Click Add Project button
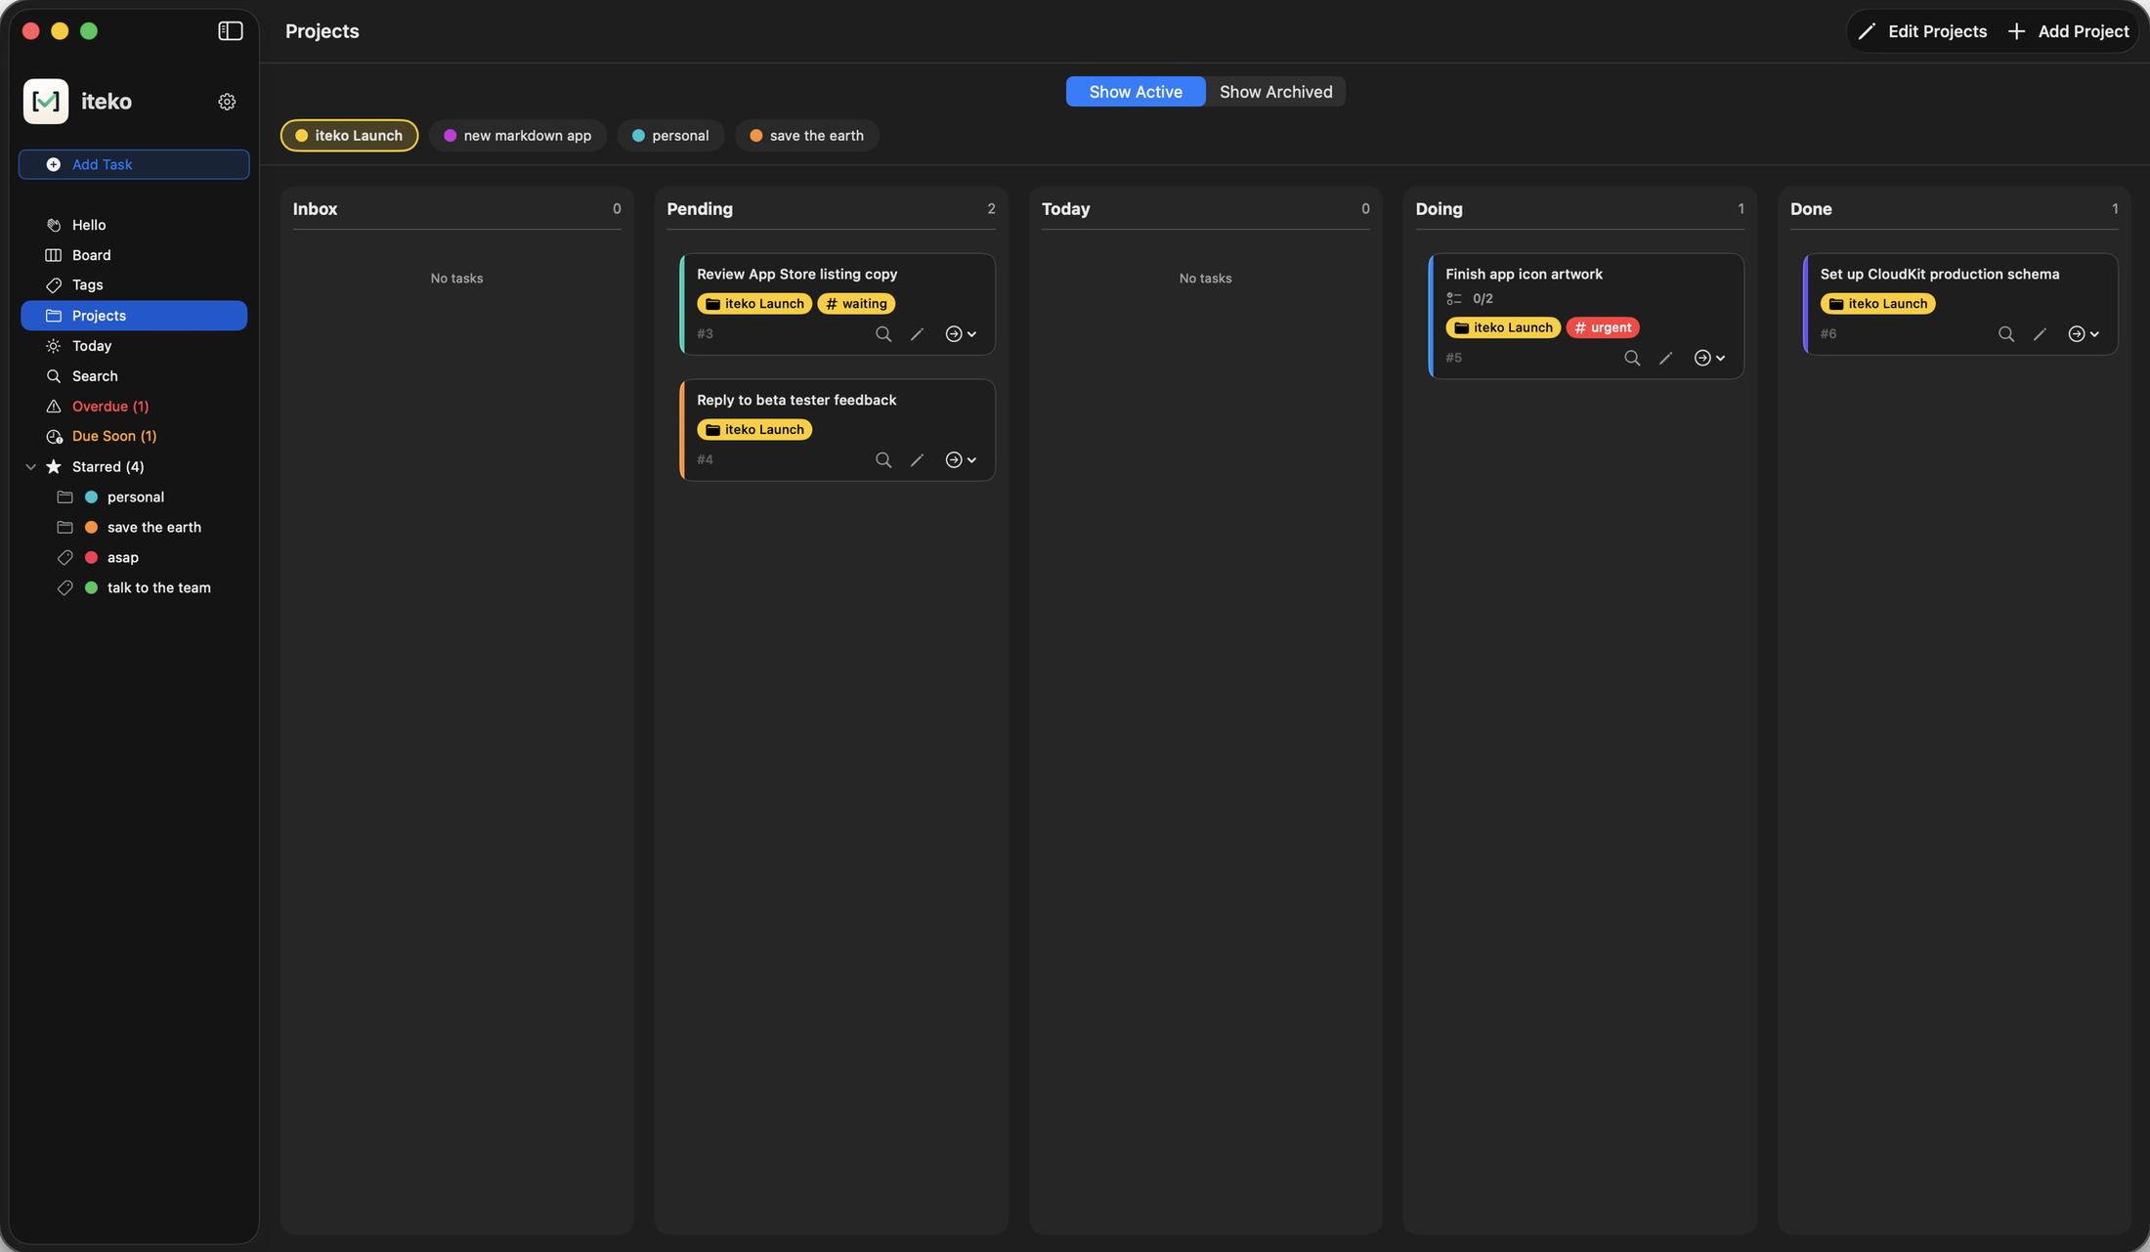The width and height of the screenshot is (2150, 1252). tap(2068, 31)
